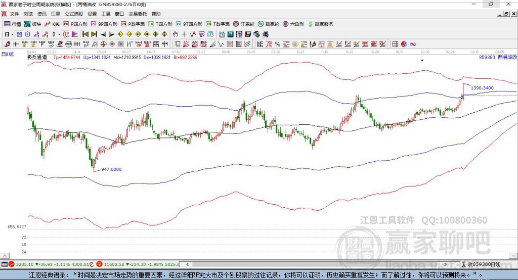Open the 9P四方形 tool
Viewport: 518px width, 280px height.
pyautogui.click(x=104, y=24)
